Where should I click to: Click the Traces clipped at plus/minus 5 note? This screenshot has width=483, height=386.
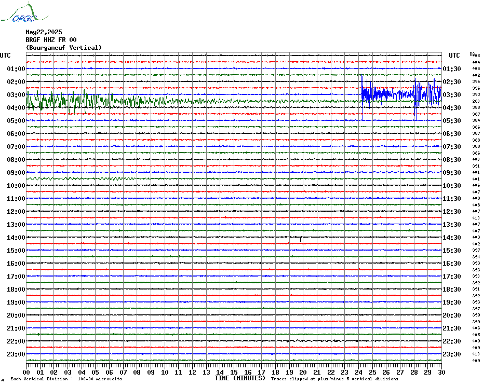click(x=334, y=379)
